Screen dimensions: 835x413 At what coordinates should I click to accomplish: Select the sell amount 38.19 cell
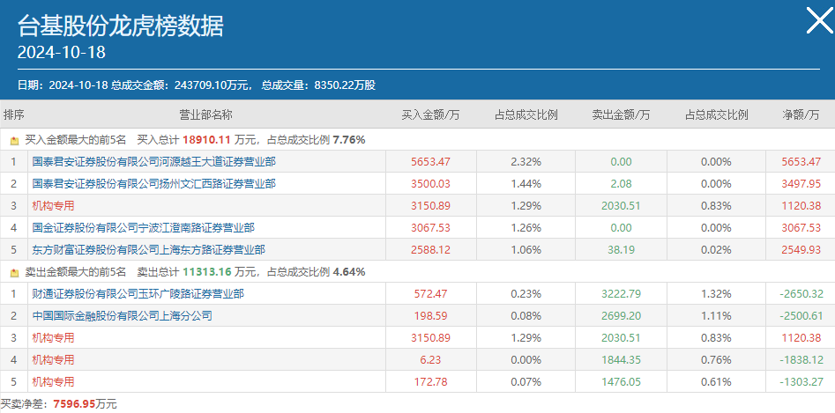click(621, 249)
